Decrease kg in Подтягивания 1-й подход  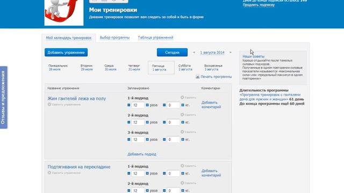164,173
